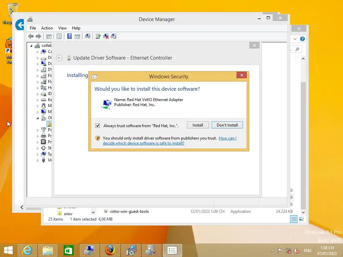Open Properties via the toolbar icon
The image size is (343, 257).
(59, 36)
